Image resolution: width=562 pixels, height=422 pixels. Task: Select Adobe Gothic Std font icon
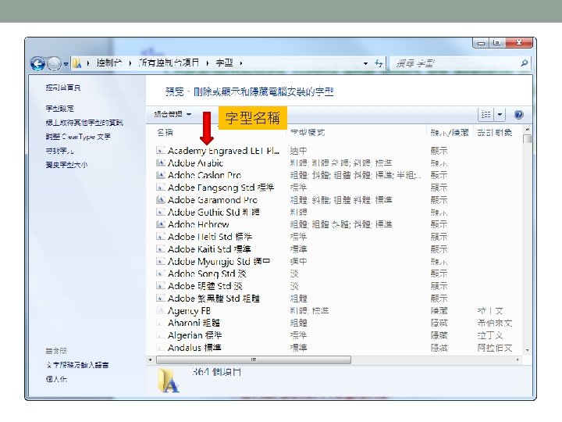pos(161,212)
